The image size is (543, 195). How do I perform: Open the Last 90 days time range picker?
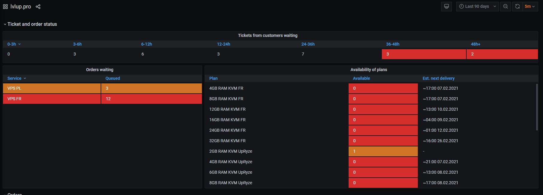pos(477,6)
